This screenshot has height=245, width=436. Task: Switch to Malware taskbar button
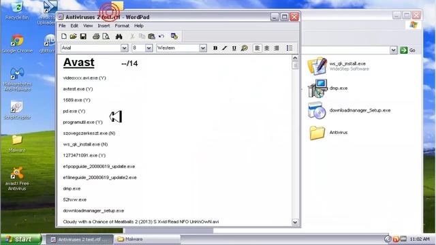pos(147,239)
